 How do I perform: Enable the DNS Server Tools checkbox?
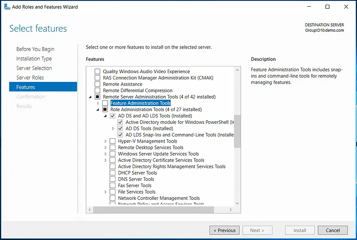pyautogui.click(x=113, y=179)
